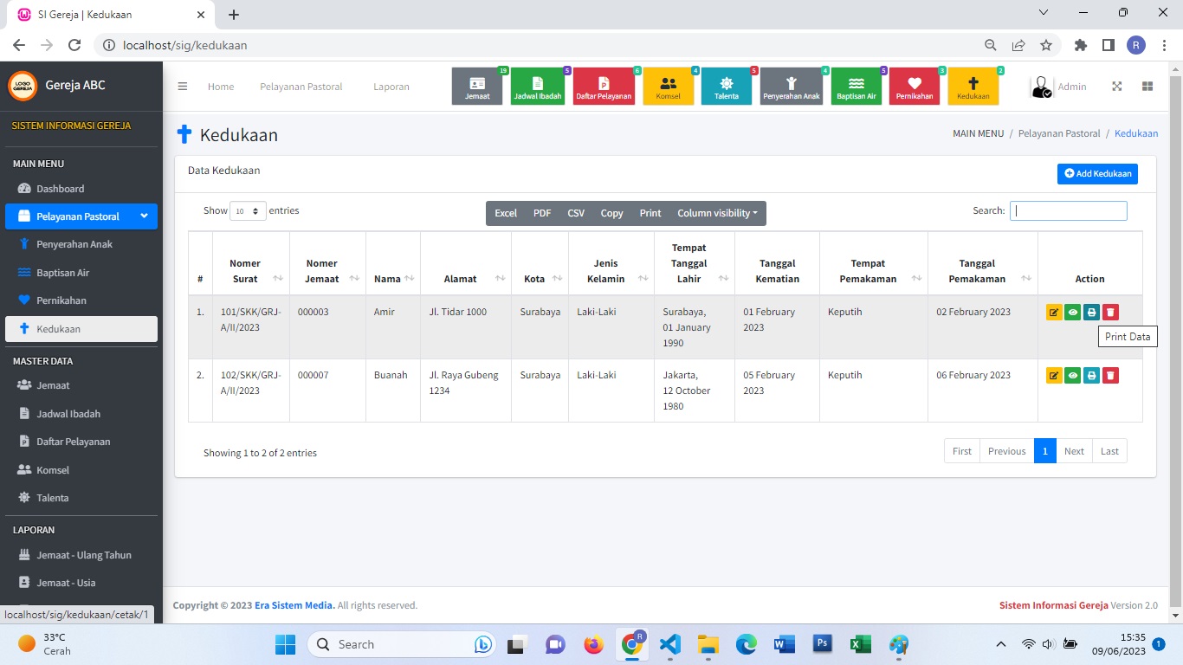Open Visual Studio Code from the taskbar
Image resolution: width=1183 pixels, height=665 pixels.
[669, 644]
